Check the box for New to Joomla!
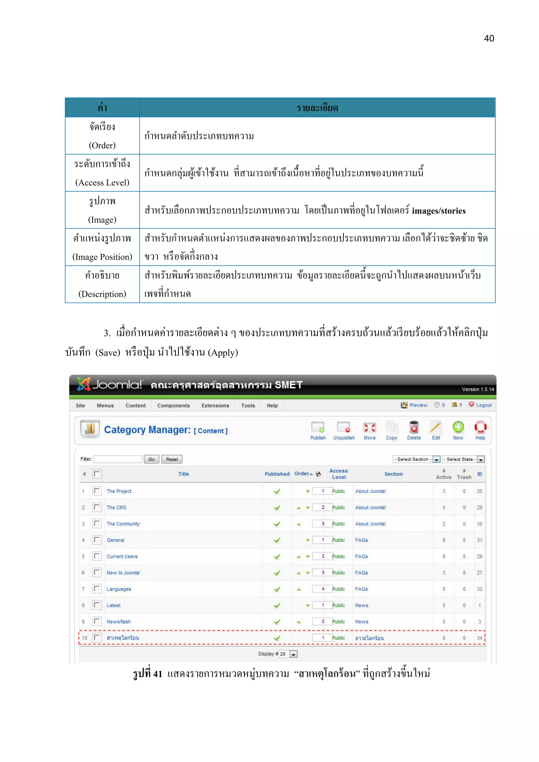The width and height of the screenshot is (539, 762). point(97,572)
